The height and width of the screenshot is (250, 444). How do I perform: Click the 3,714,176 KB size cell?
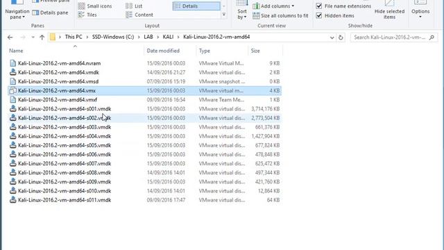tap(265, 109)
